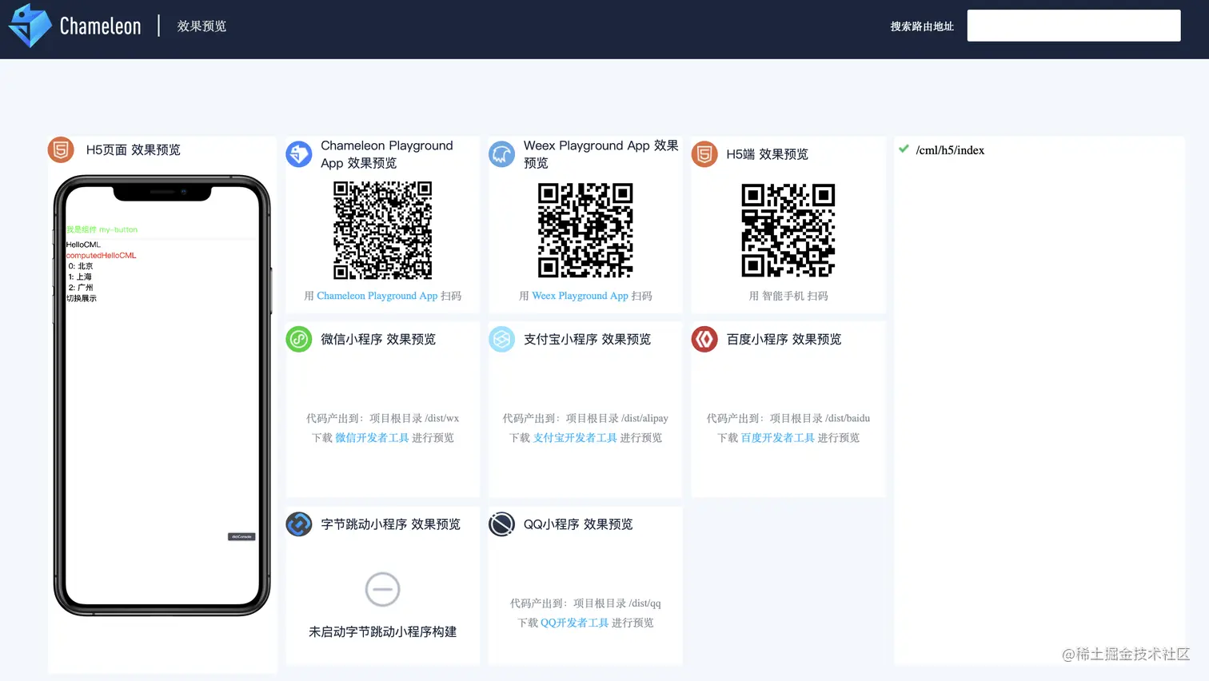Click the HelloCML text in phone preview
Screen dimensions: 1209x681
click(83, 245)
